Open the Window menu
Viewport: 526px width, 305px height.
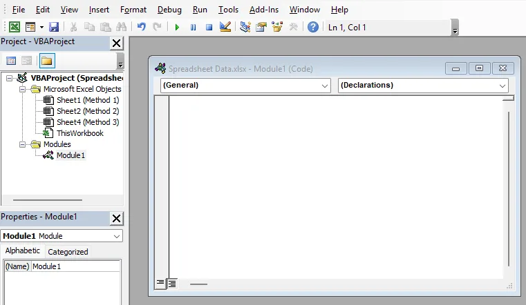(305, 10)
